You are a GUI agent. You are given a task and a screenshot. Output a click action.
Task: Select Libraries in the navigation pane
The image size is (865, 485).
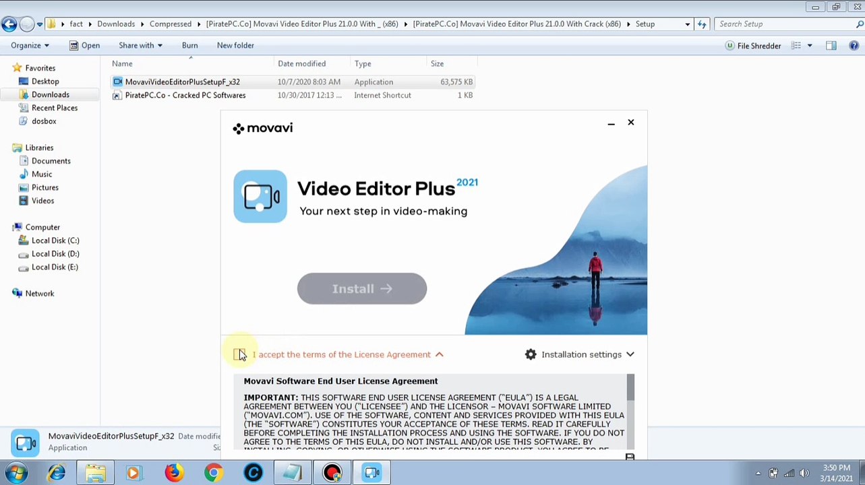point(39,148)
